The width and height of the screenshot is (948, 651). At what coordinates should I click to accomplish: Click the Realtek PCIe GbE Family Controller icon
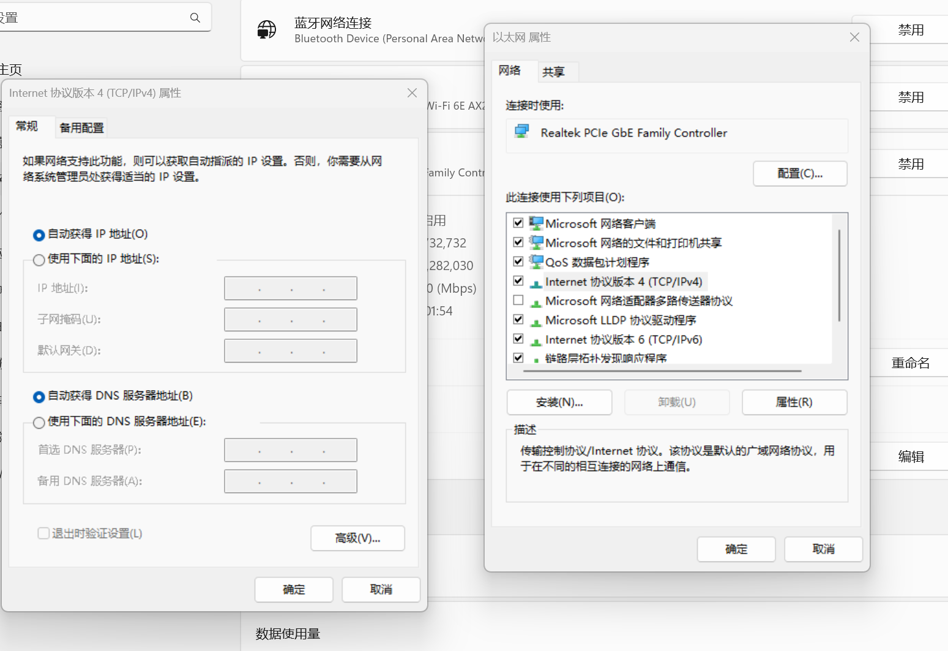(521, 132)
